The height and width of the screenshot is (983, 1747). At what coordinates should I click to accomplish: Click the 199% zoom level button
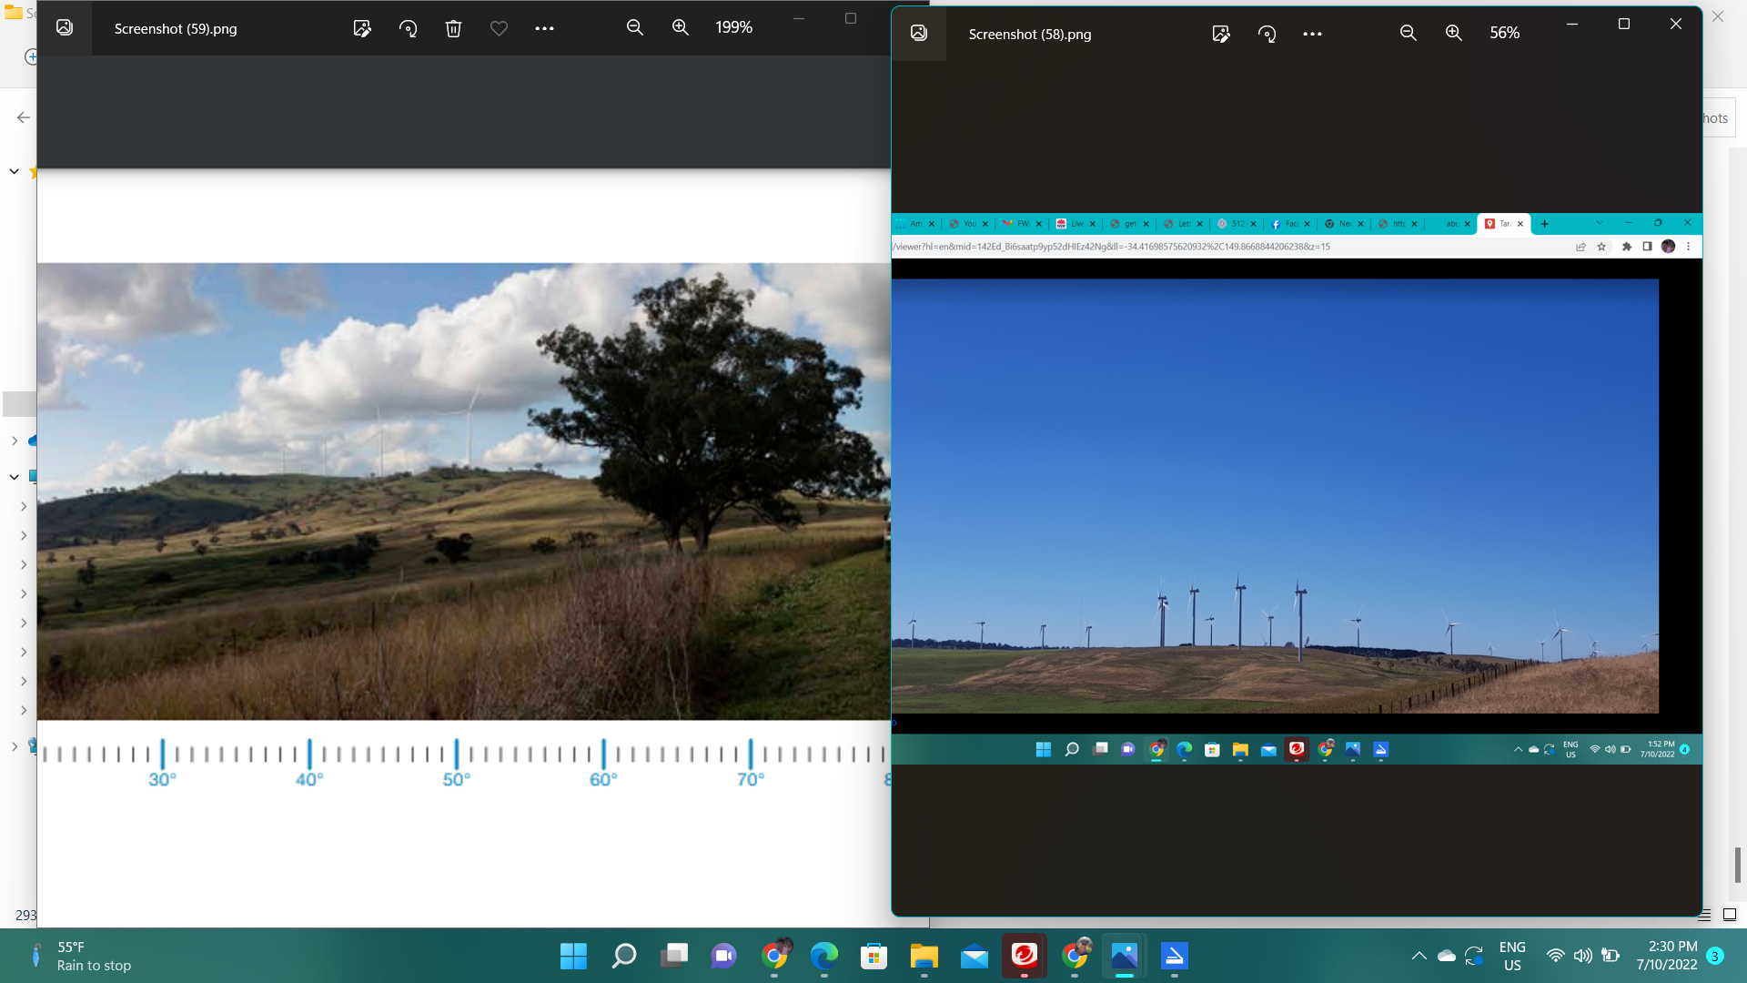tap(733, 28)
